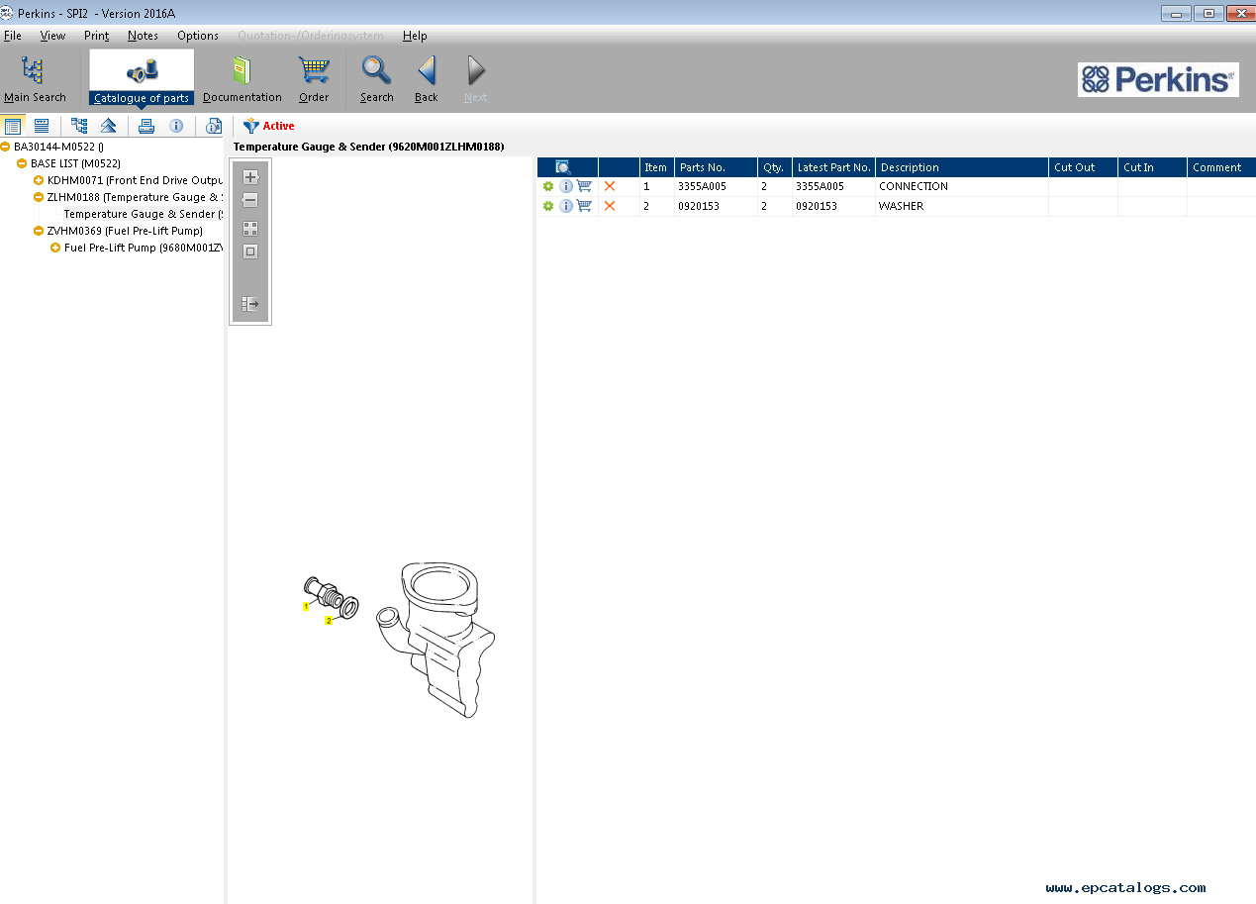Show info for the WASHER part
Screen dimensions: 1256x904
566,206
